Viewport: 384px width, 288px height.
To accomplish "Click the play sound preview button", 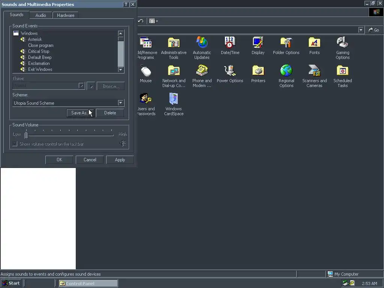I will pyautogui.click(x=91, y=86).
